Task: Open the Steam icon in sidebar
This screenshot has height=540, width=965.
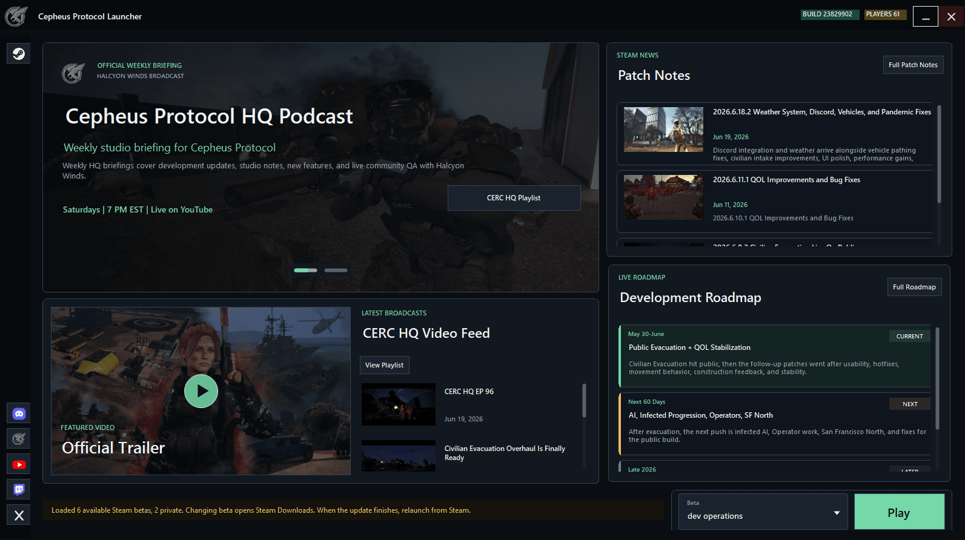Action: (19, 54)
